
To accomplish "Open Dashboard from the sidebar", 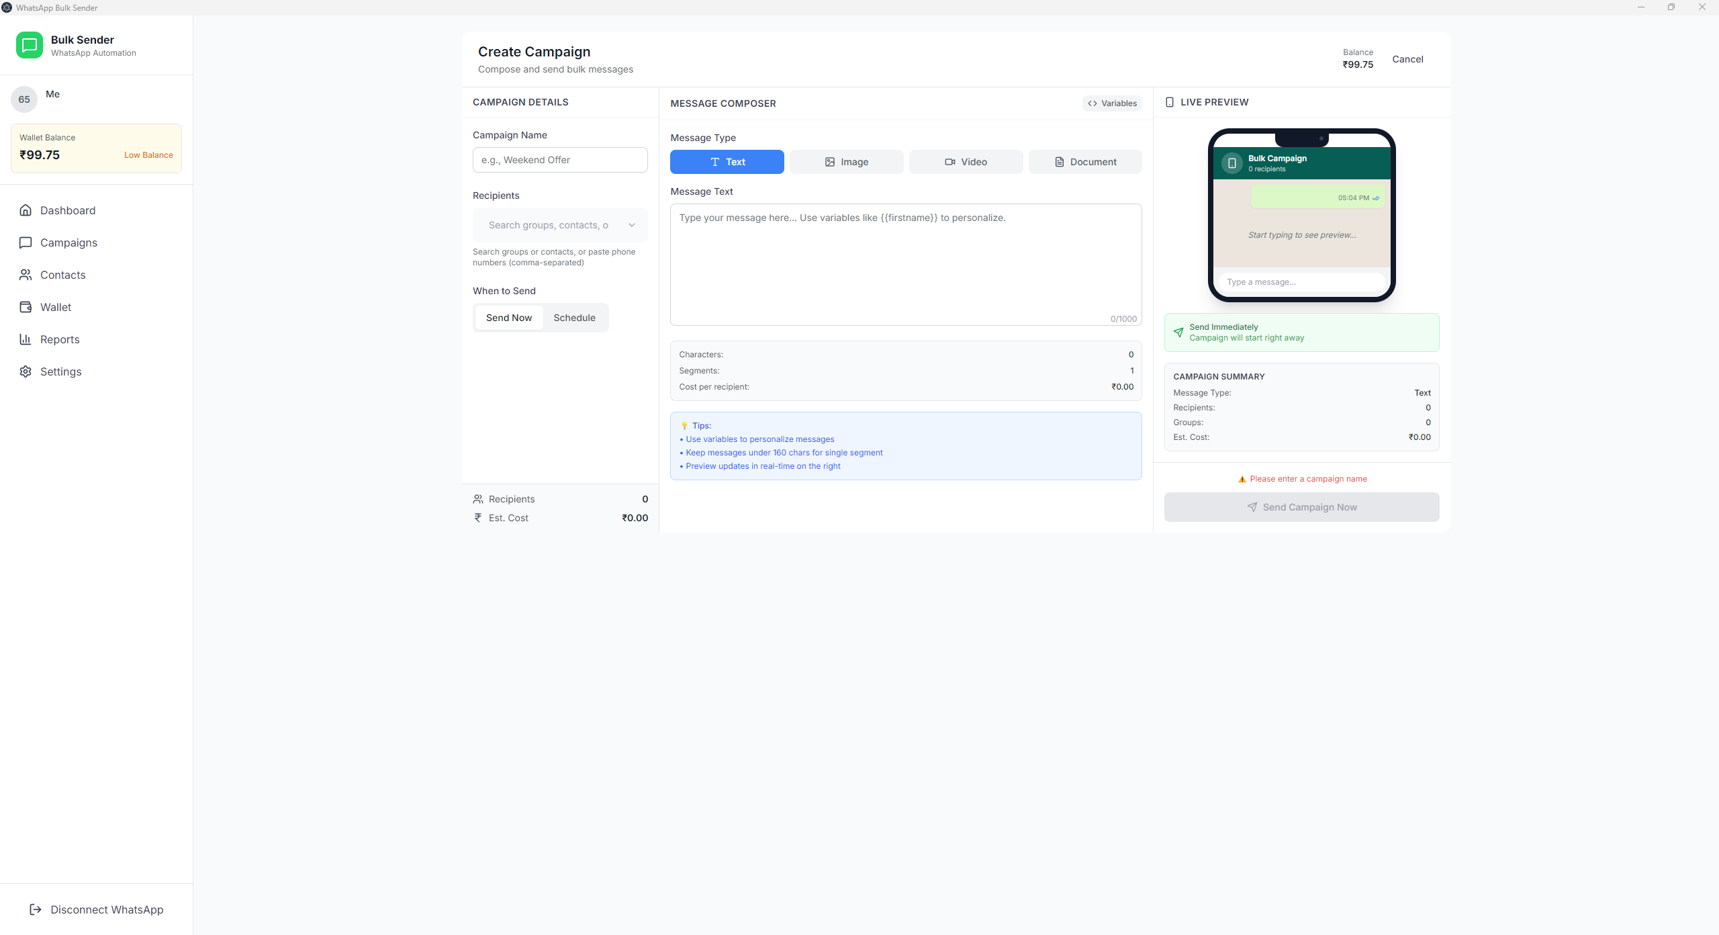I will point(68,210).
